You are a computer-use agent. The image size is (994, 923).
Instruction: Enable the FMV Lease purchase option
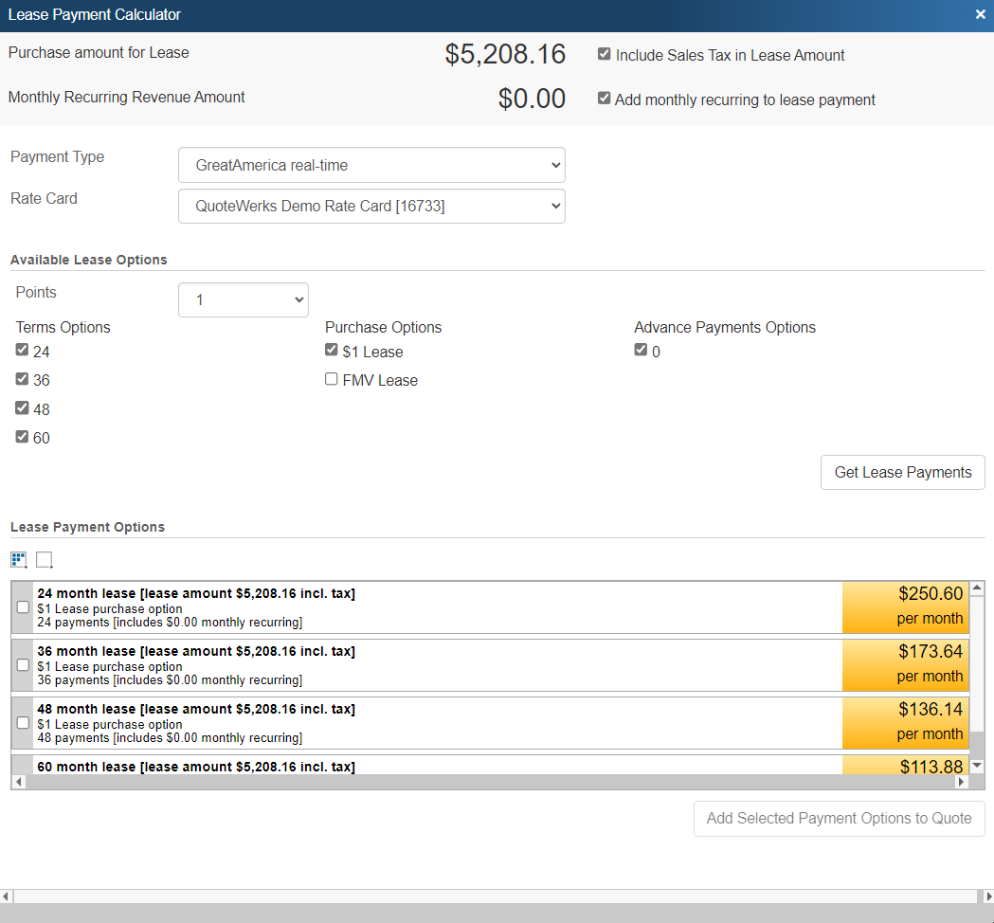coord(331,379)
